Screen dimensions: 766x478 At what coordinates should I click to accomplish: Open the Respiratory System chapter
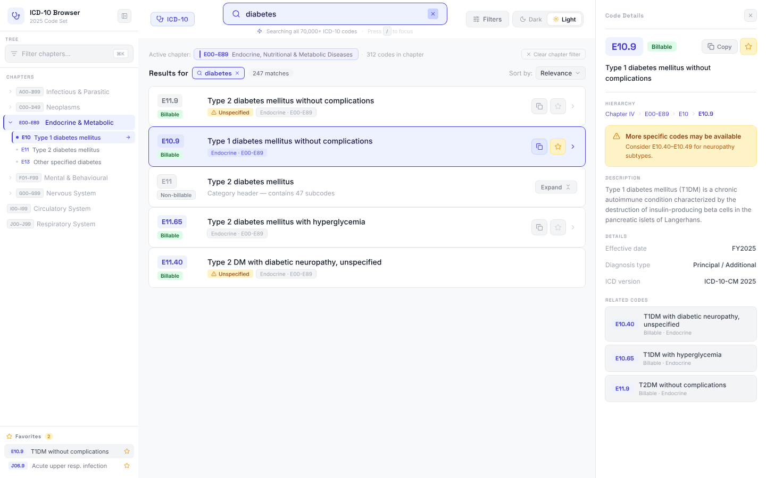(66, 224)
